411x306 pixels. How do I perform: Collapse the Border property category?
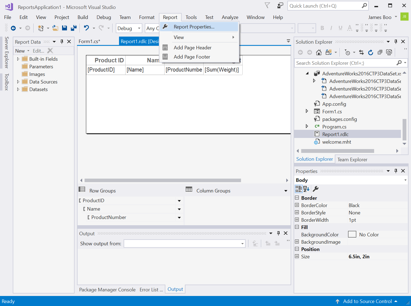[297, 198]
